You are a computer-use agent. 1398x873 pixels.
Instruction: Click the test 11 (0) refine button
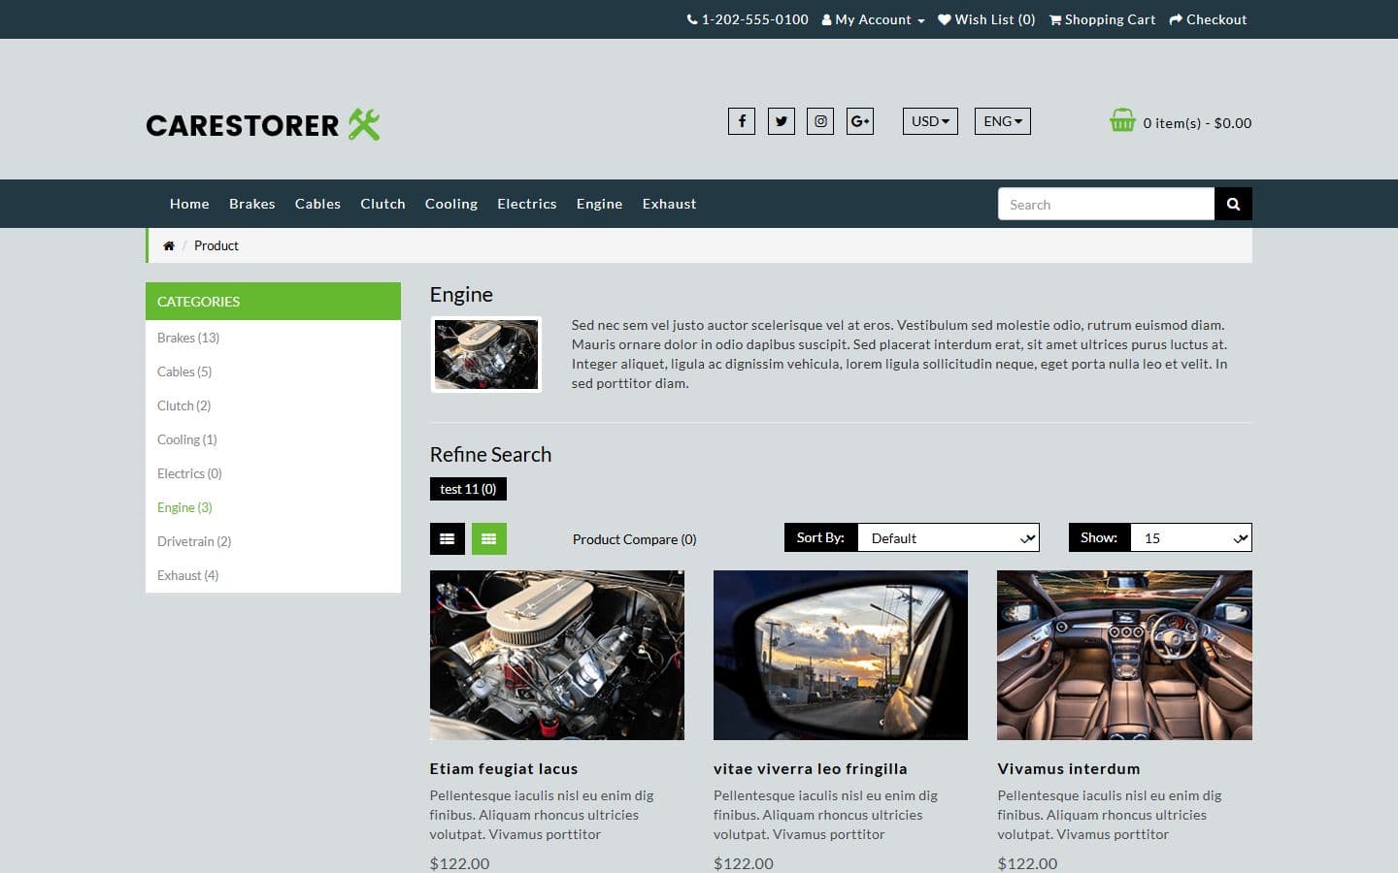(468, 489)
